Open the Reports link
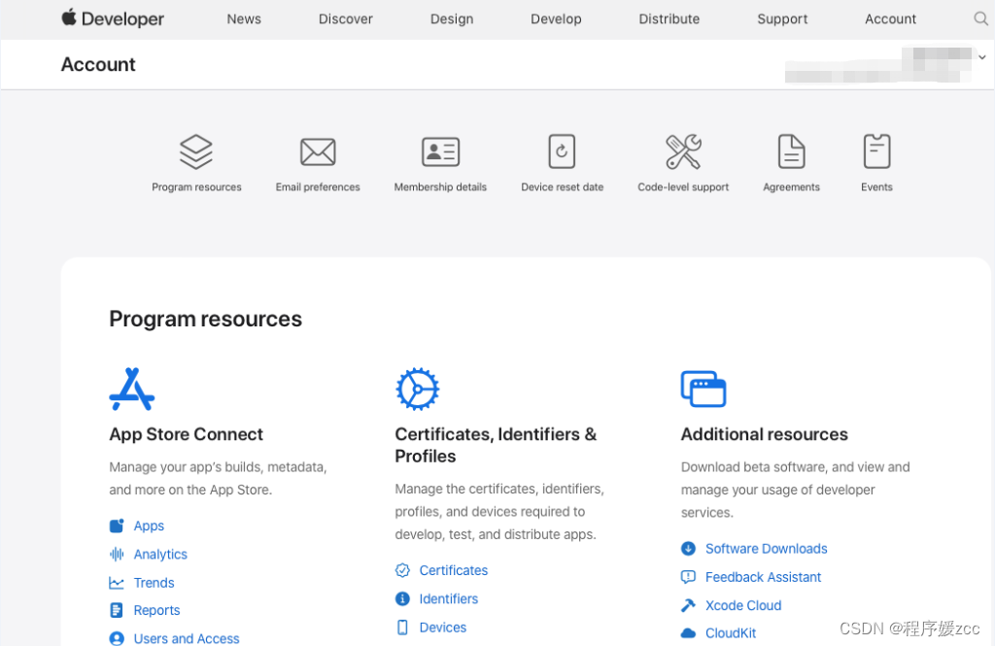This screenshot has height=646, width=995. (x=156, y=610)
